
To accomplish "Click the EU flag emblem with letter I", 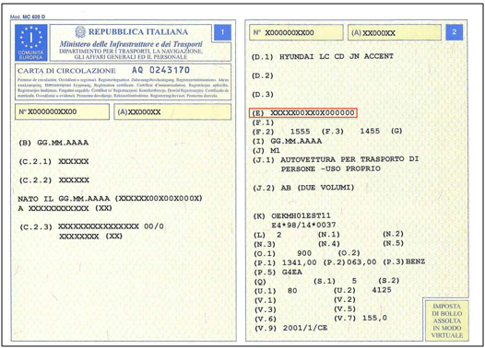I will [x=31, y=42].
